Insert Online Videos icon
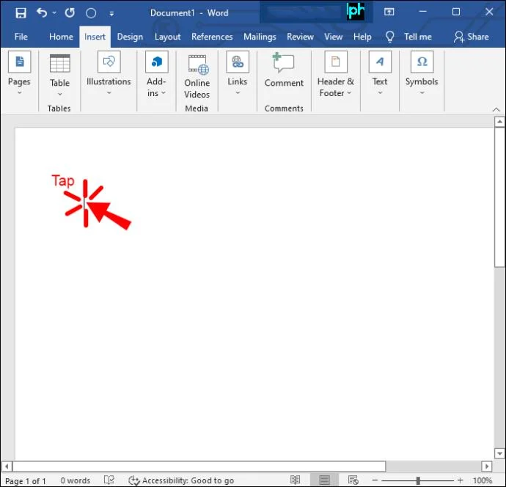 [198, 65]
